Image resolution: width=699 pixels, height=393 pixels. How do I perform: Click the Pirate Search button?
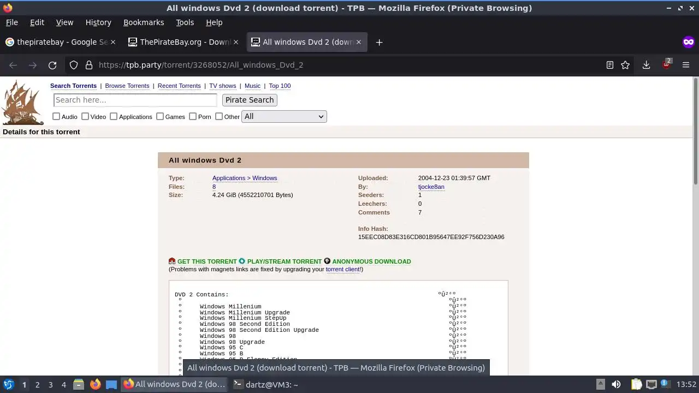tap(250, 100)
